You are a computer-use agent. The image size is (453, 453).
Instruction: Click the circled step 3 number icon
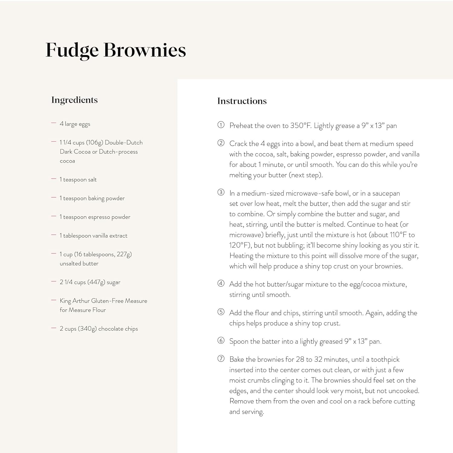(x=221, y=192)
